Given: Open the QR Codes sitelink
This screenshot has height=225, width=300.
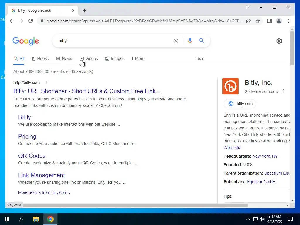Looking at the screenshot, I should (32, 156).
